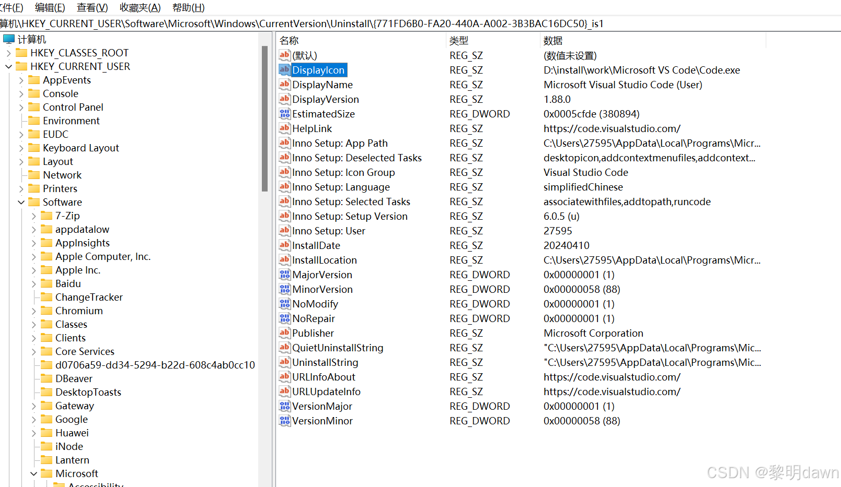Select the d0706a59-dd34 GUID key

pyautogui.click(x=155, y=365)
